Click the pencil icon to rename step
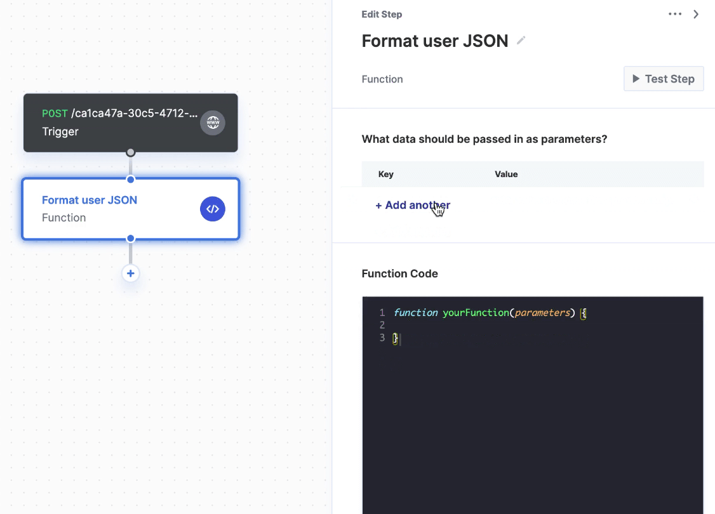The image size is (715, 514). (521, 41)
